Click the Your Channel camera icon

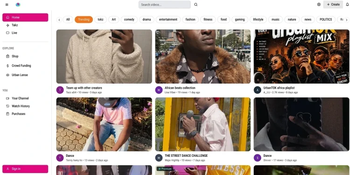(7, 98)
